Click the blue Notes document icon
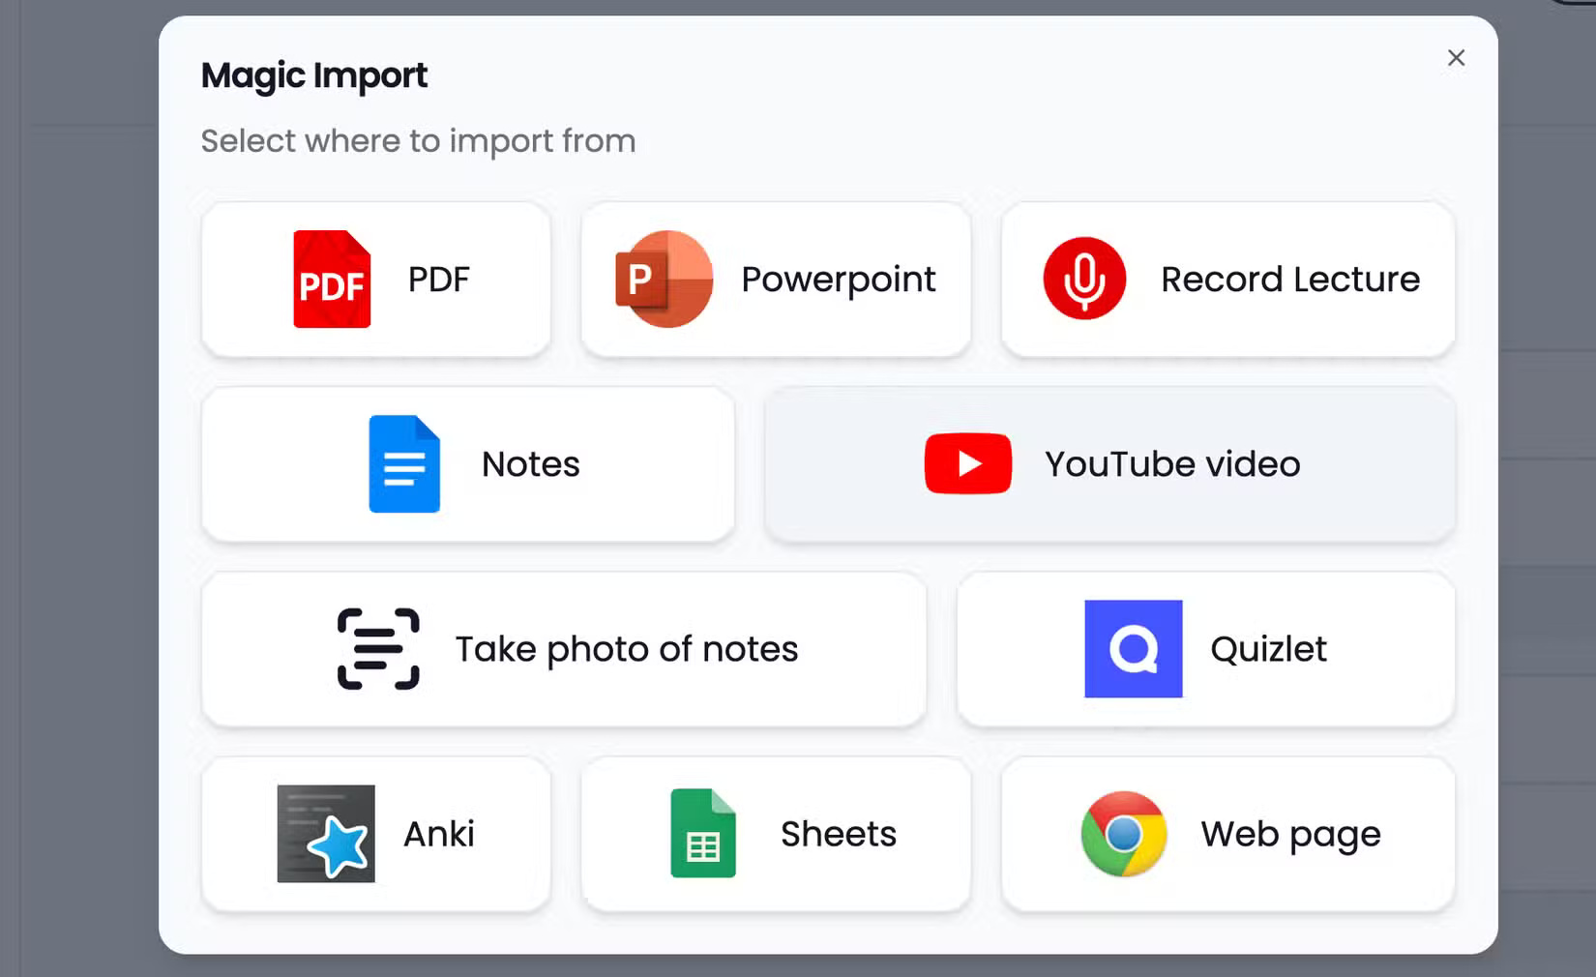Screen dimensions: 1596x977 point(404,464)
